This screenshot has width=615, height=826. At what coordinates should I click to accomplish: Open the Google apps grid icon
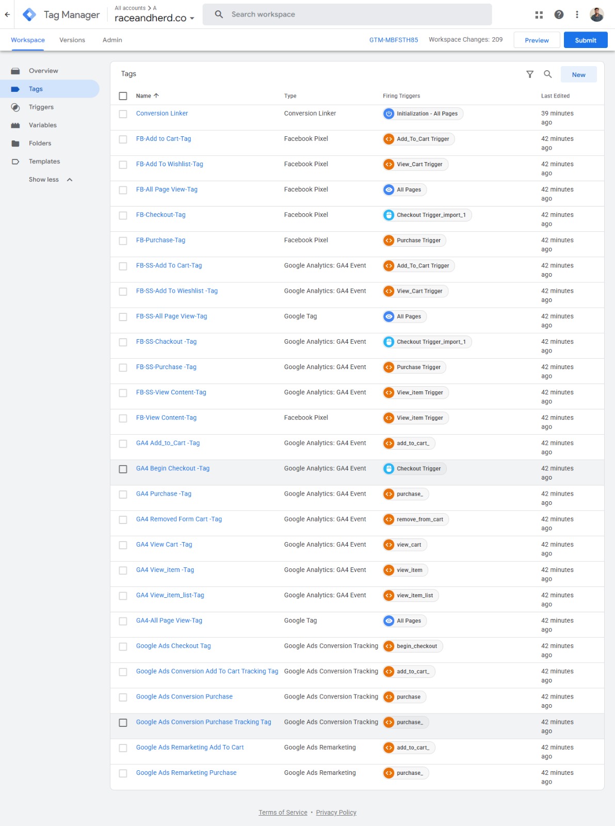pyautogui.click(x=539, y=14)
